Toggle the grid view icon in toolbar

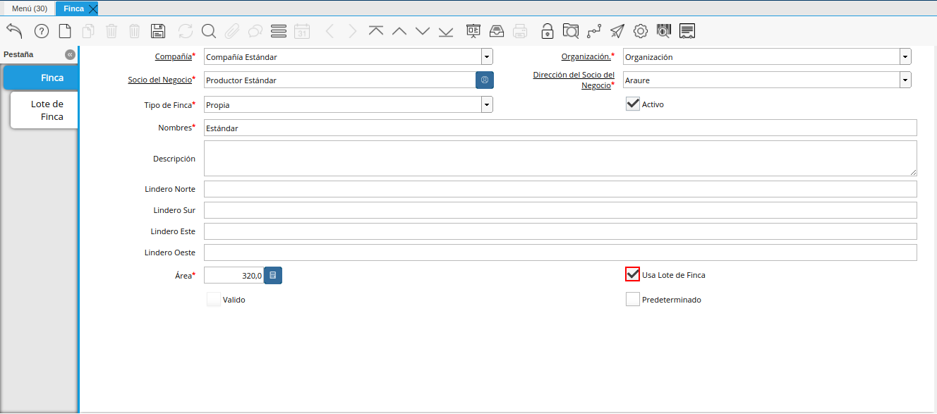pos(279,31)
